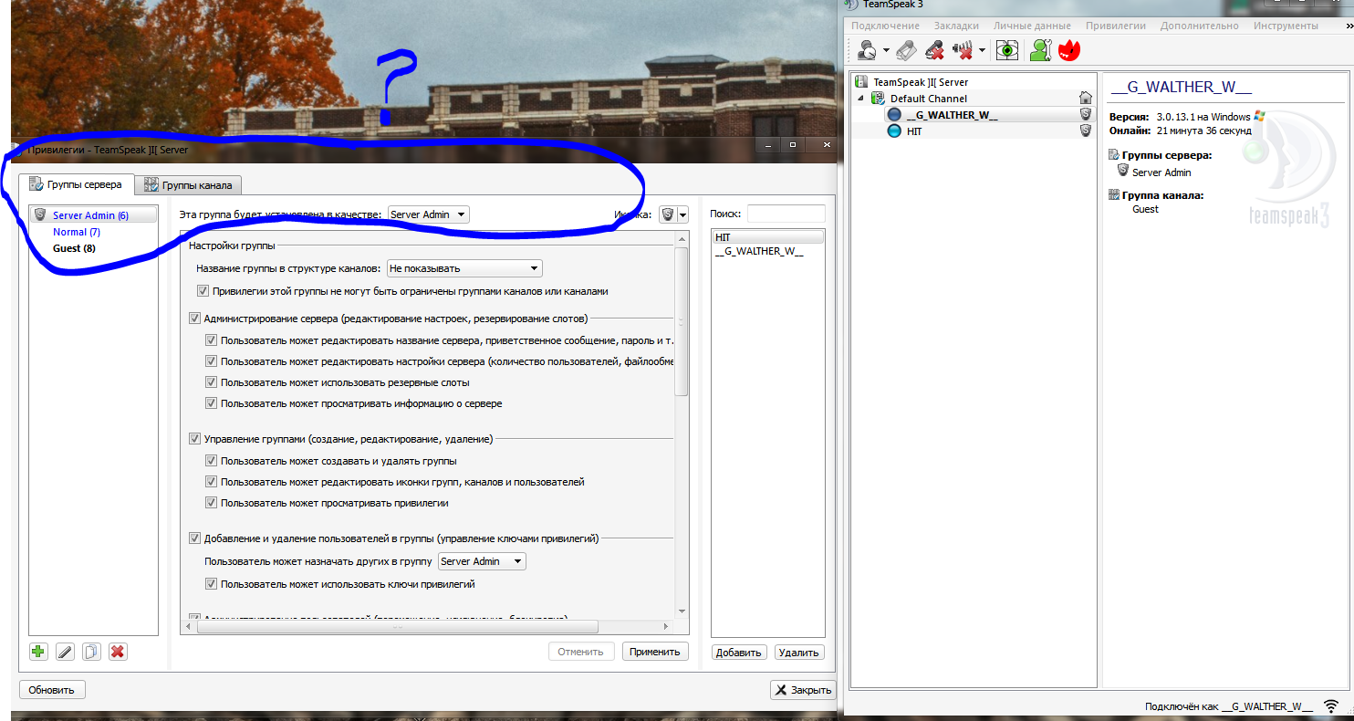Image resolution: width=1354 pixels, height=721 pixels.
Task: Toggle the Добавление и удаление пользователей checkbox
Action: click(194, 538)
